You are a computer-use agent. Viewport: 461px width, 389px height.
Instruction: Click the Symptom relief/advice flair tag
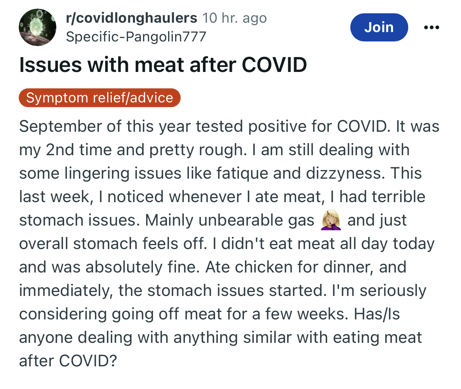99,98
